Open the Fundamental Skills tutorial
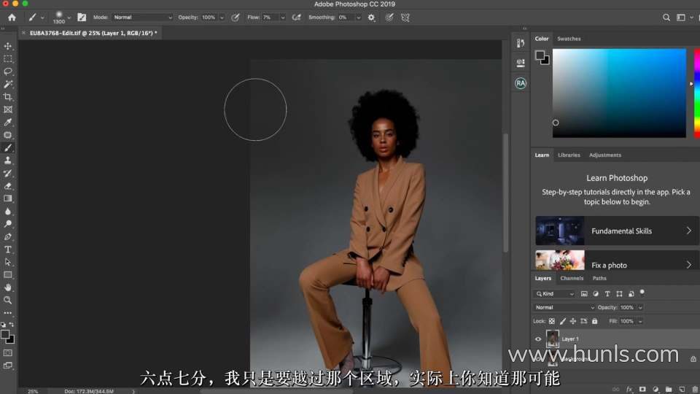This screenshot has height=394, width=700. [x=616, y=231]
